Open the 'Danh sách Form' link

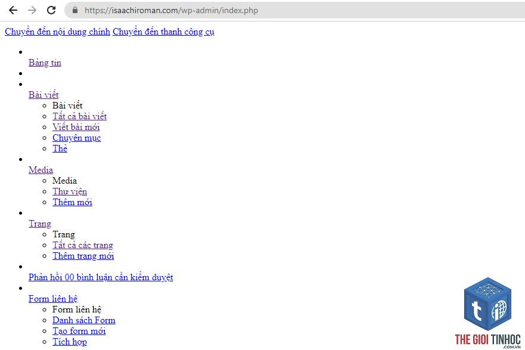coord(83,320)
